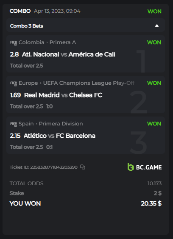173x239 pixels.
Task: Select UEFA Champions League Play-Off label
Action: (89, 83)
